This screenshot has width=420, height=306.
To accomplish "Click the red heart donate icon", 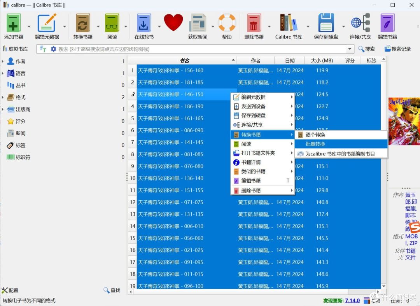I will pyautogui.click(x=173, y=23).
